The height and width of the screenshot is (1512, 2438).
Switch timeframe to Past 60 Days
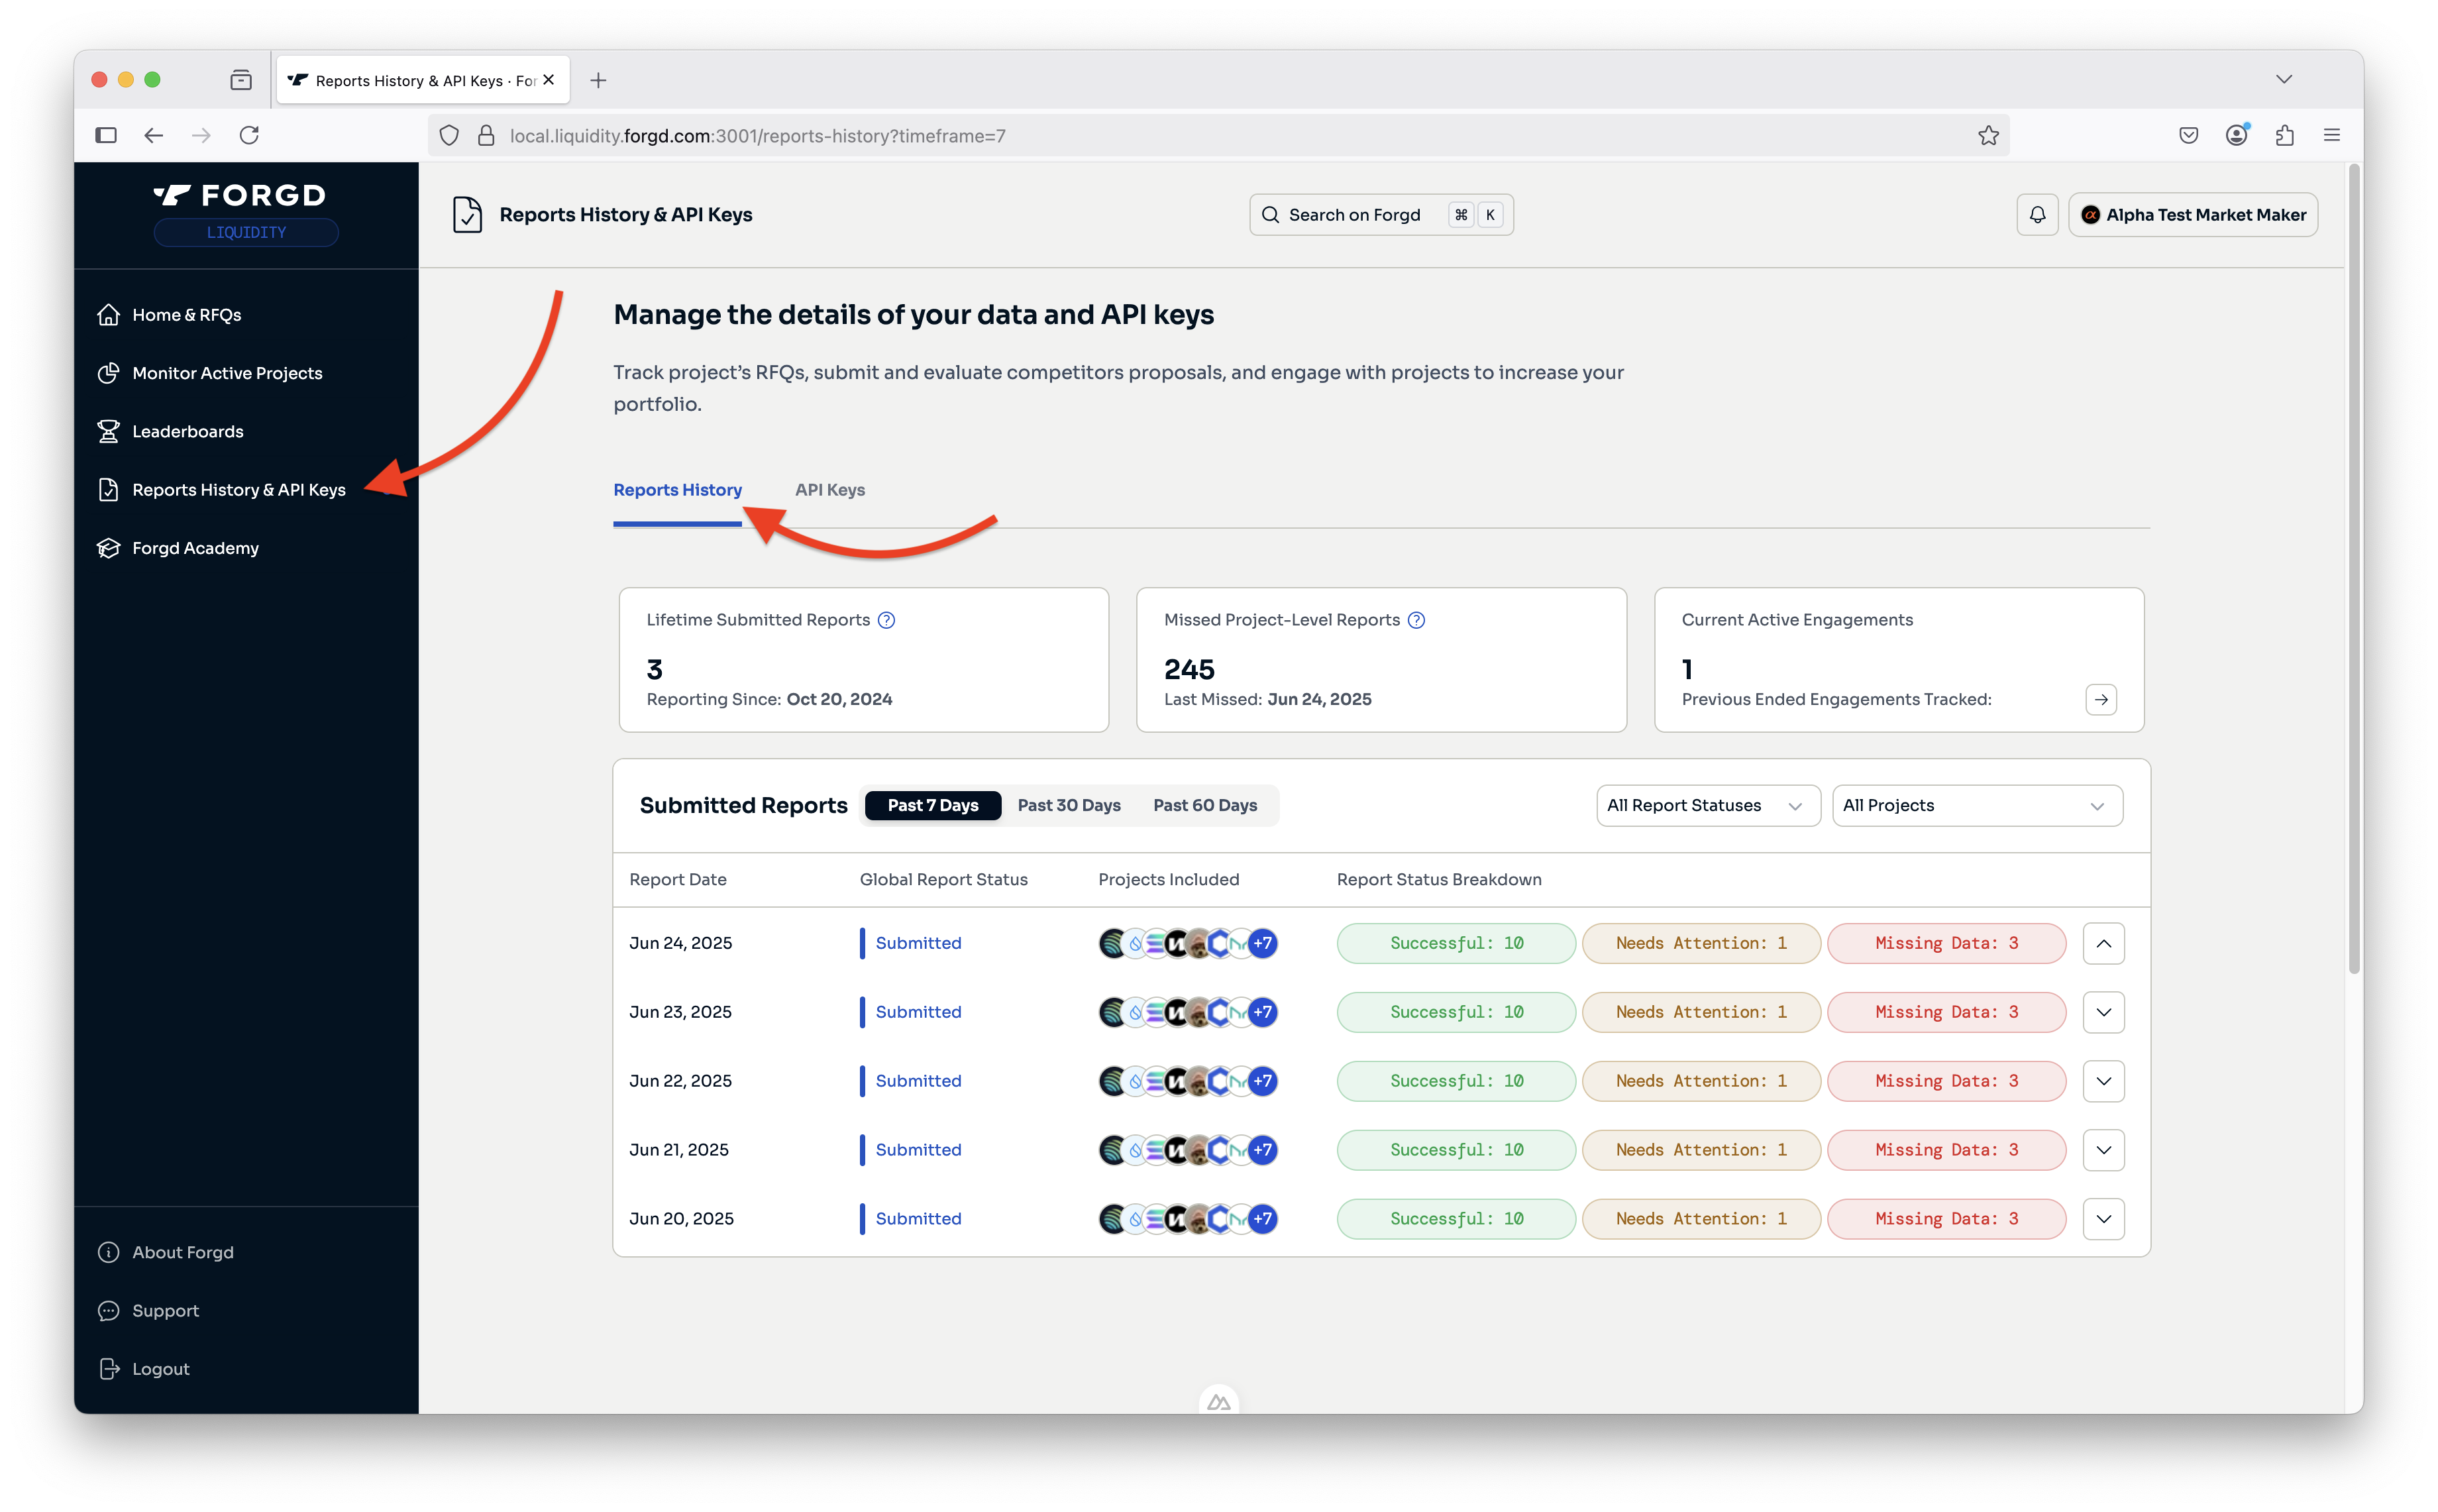[x=1204, y=805]
